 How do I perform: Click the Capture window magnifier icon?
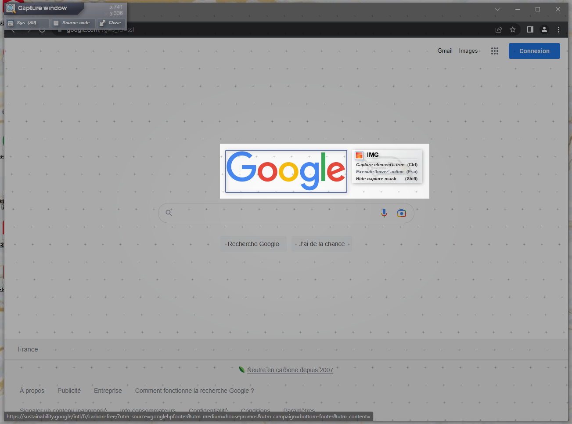click(x=11, y=8)
